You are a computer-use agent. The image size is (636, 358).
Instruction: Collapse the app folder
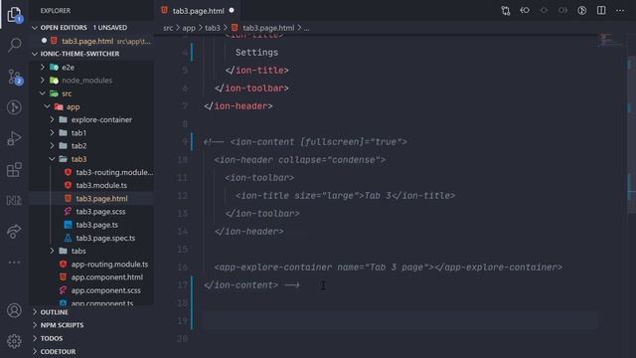[48, 106]
